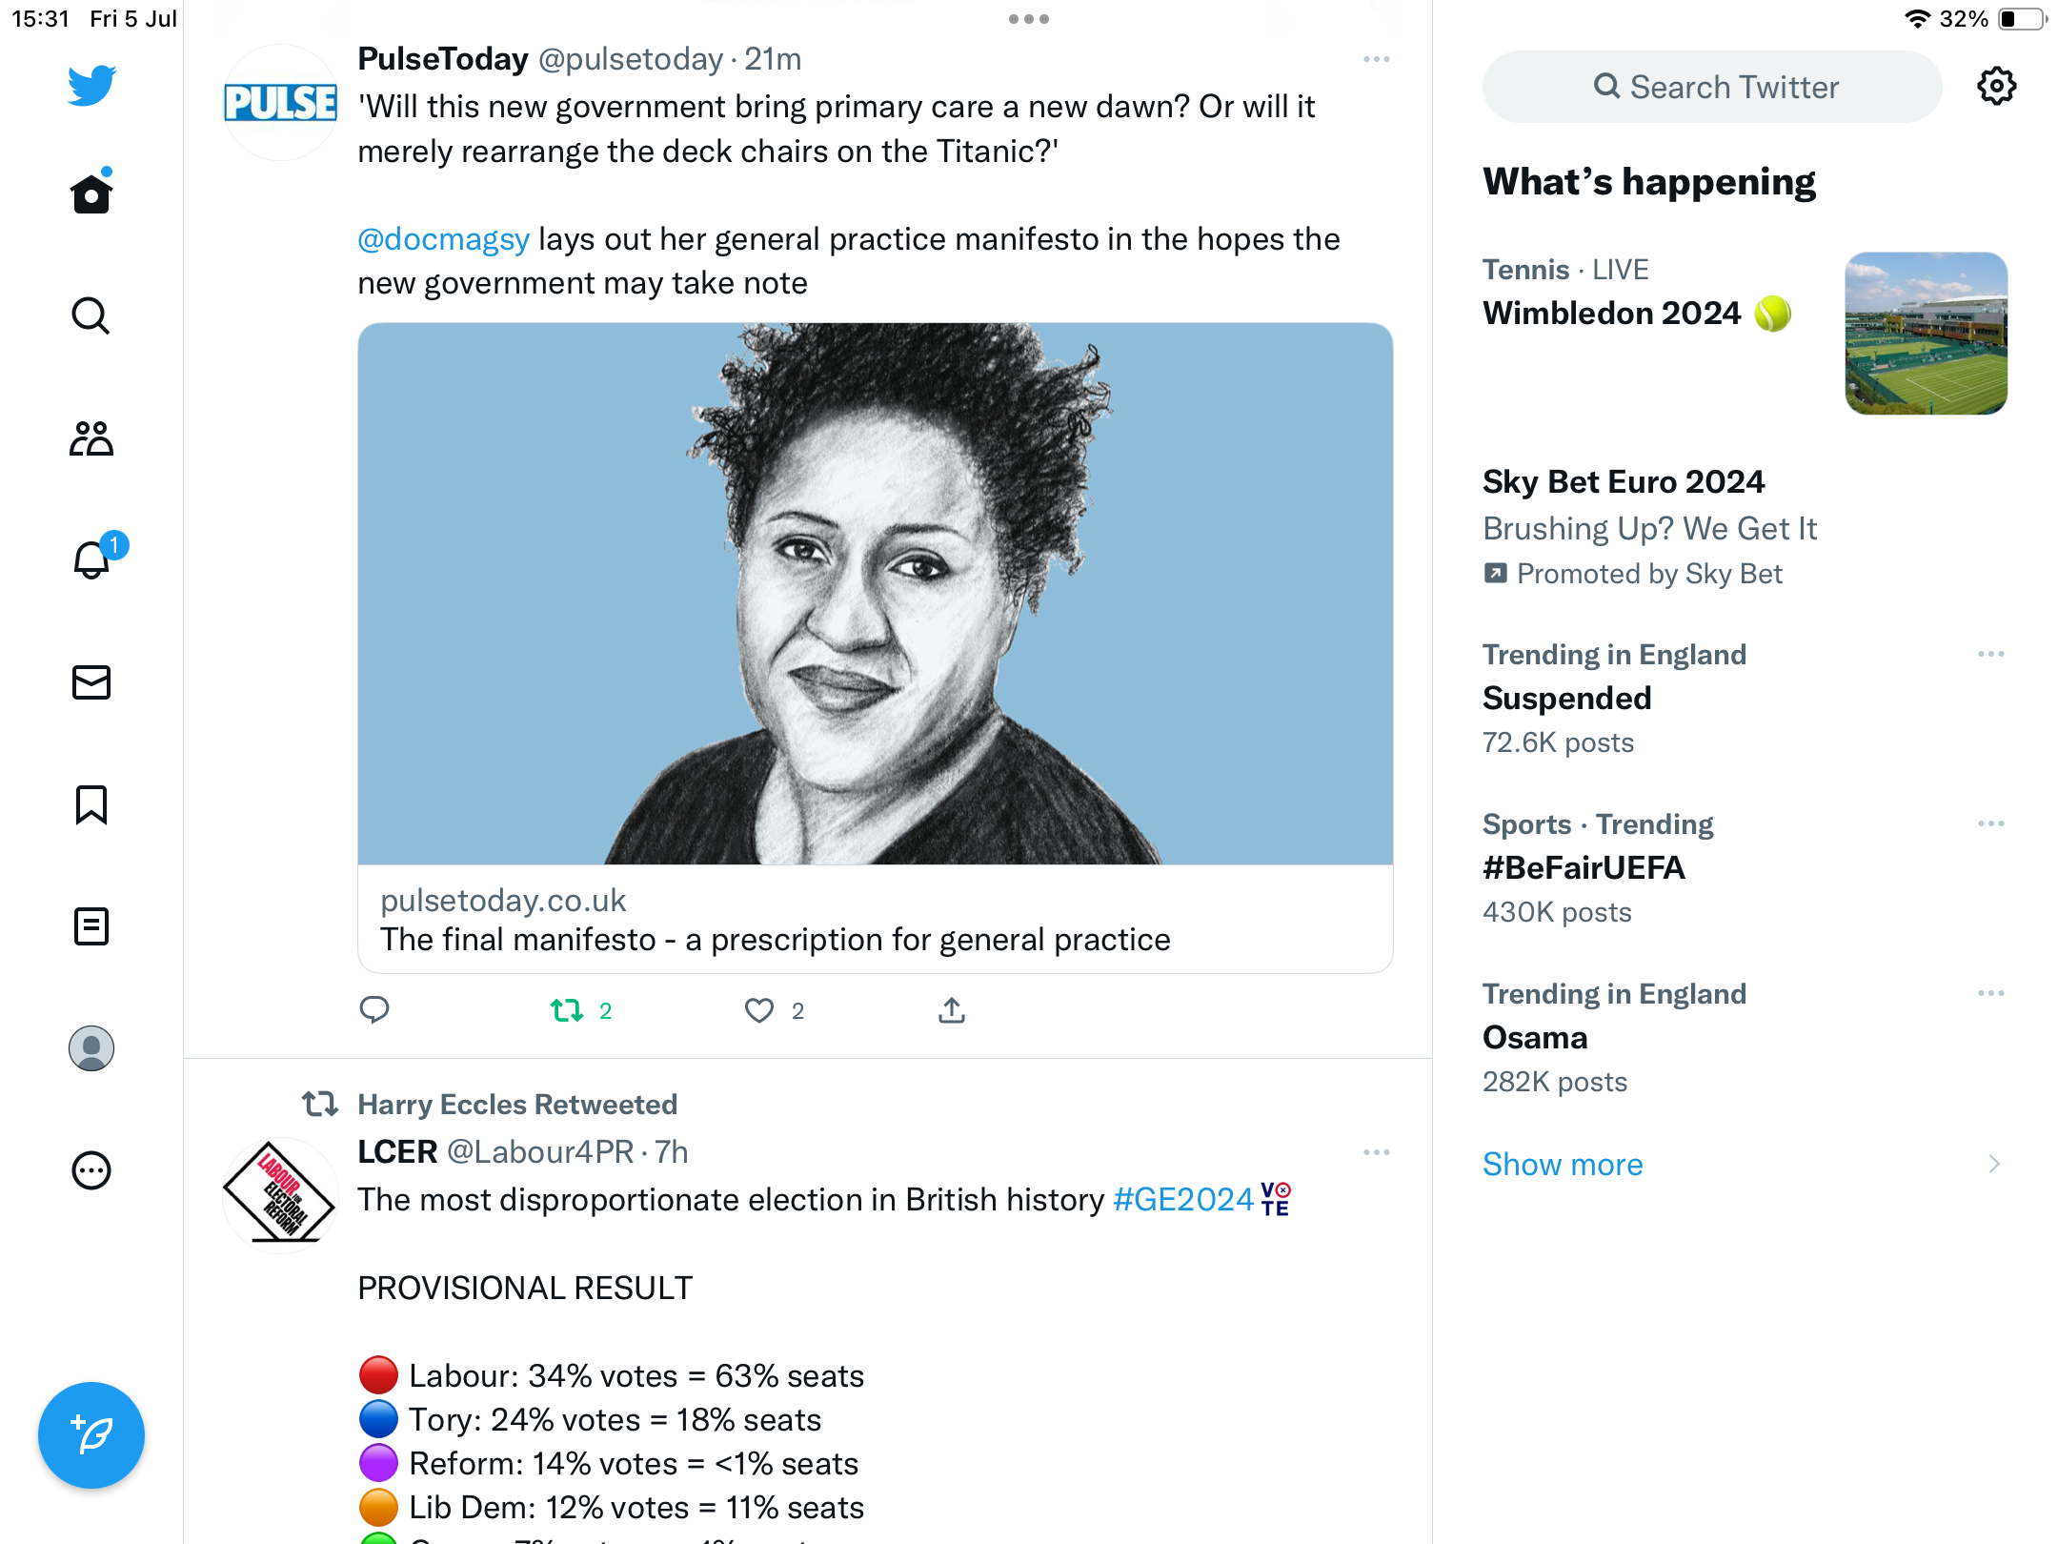Open the Communities icon

click(x=91, y=438)
